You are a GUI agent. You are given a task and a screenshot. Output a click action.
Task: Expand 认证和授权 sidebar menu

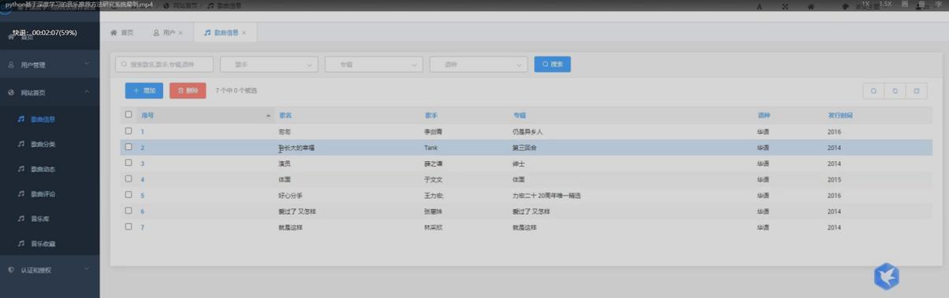click(50, 270)
